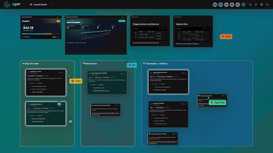Image resolution: width=273 pixels, height=153 pixels.
Task: Click menu icon on Landing page launch checklist
Action: [176, 134]
